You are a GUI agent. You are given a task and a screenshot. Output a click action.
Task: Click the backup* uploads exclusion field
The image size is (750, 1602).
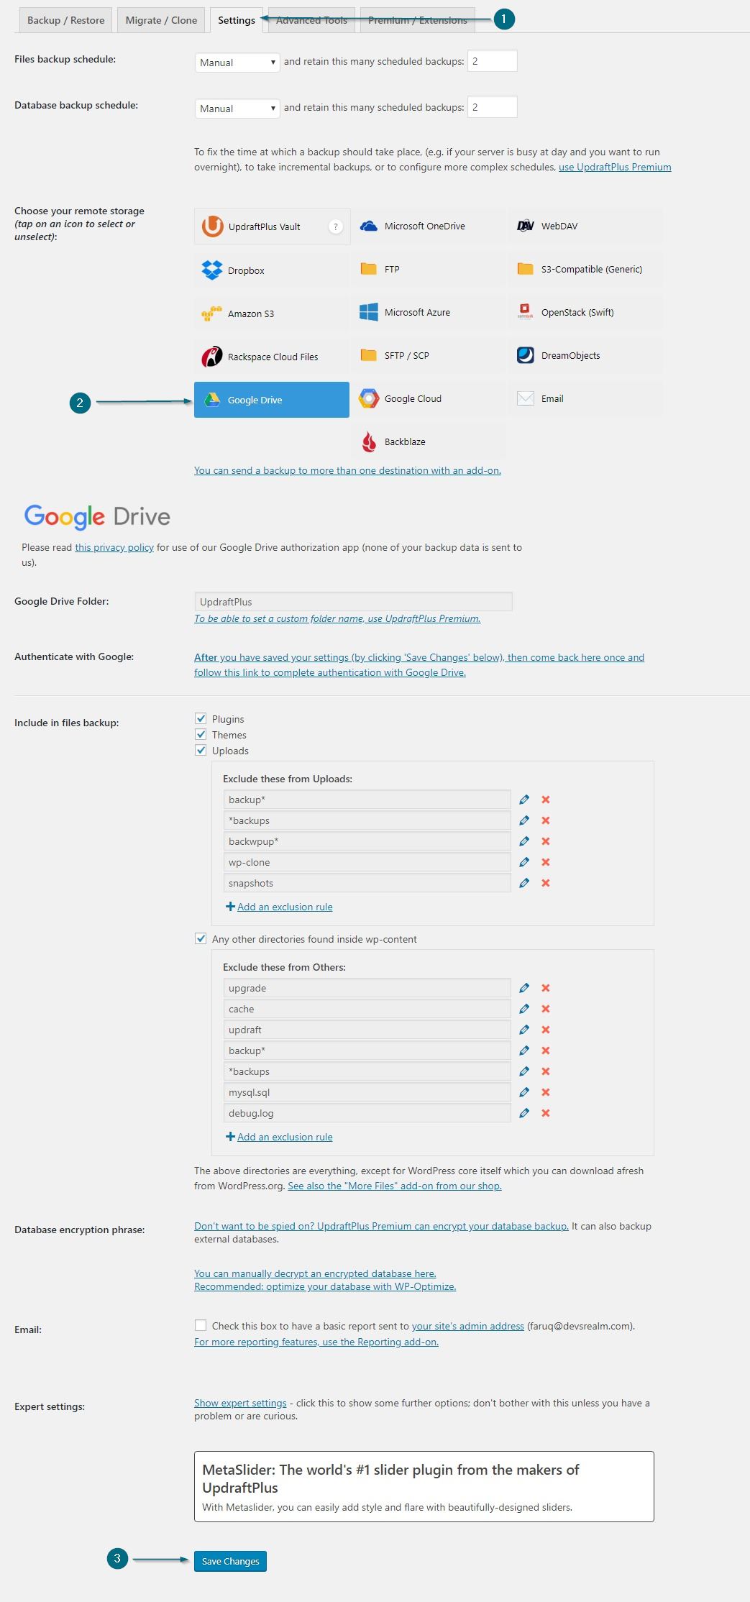[367, 800]
